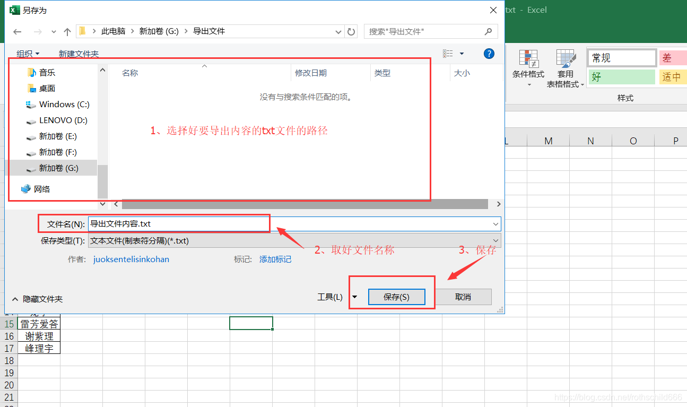Image resolution: width=687 pixels, height=407 pixels.
Task: Click the navigation pane scroll up arrow
Action: pos(103,69)
